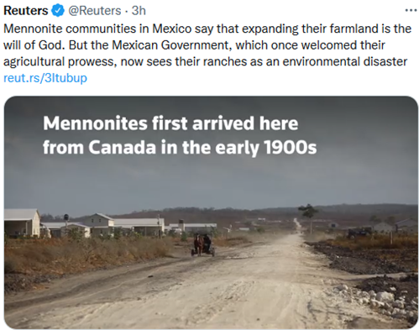This screenshot has width=419, height=330.
Task: Select the @Reuters handle
Action: click(95, 11)
